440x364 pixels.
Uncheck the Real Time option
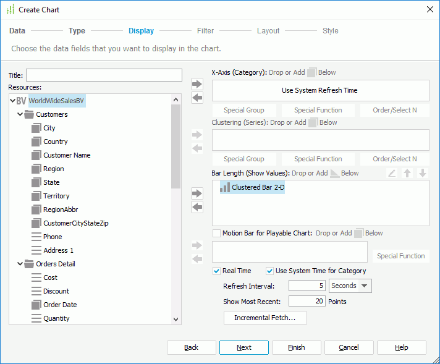click(x=216, y=271)
